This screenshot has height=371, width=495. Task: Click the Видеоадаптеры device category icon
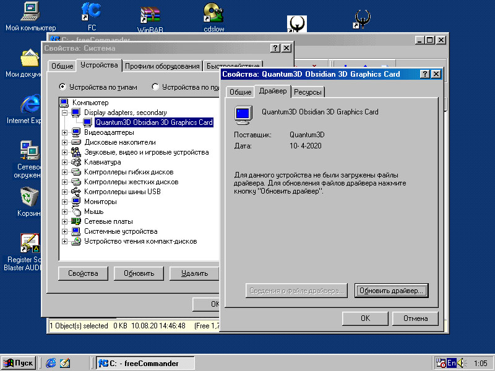(x=75, y=132)
